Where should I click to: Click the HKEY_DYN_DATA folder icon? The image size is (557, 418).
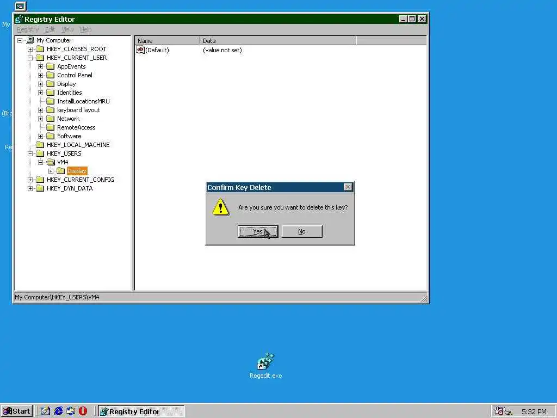coord(40,188)
